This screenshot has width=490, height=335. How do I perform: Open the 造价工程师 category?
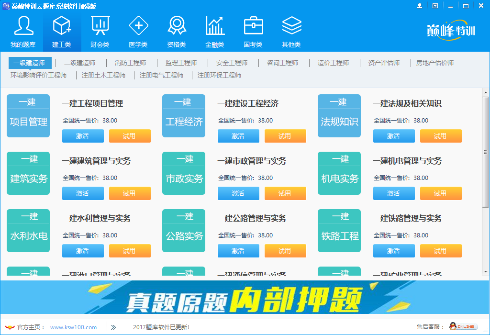click(334, 62)
